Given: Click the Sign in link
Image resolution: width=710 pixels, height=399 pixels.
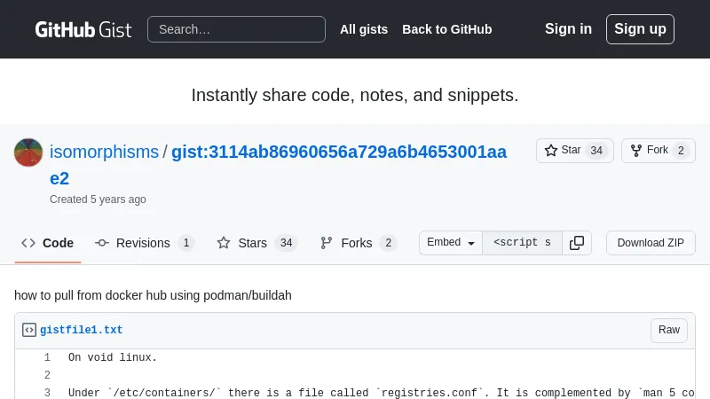Looking at the screenshot, I should (568, 29).
